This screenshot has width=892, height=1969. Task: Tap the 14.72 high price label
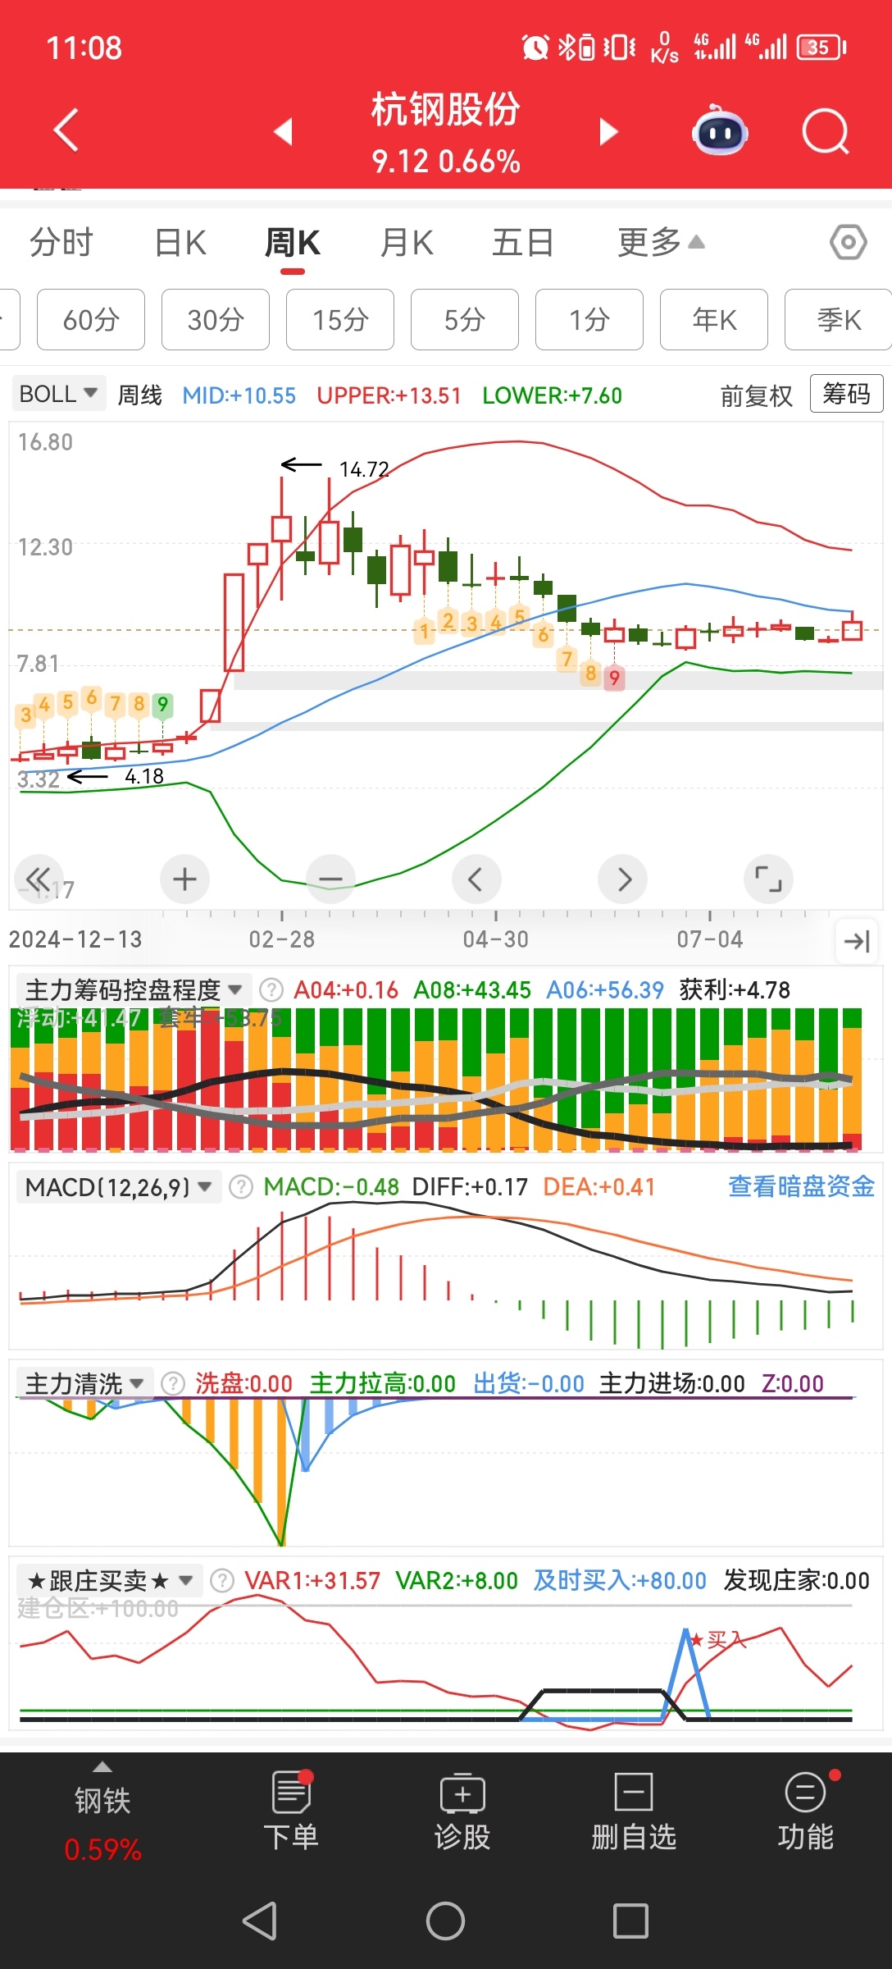(x=364, y=469)
